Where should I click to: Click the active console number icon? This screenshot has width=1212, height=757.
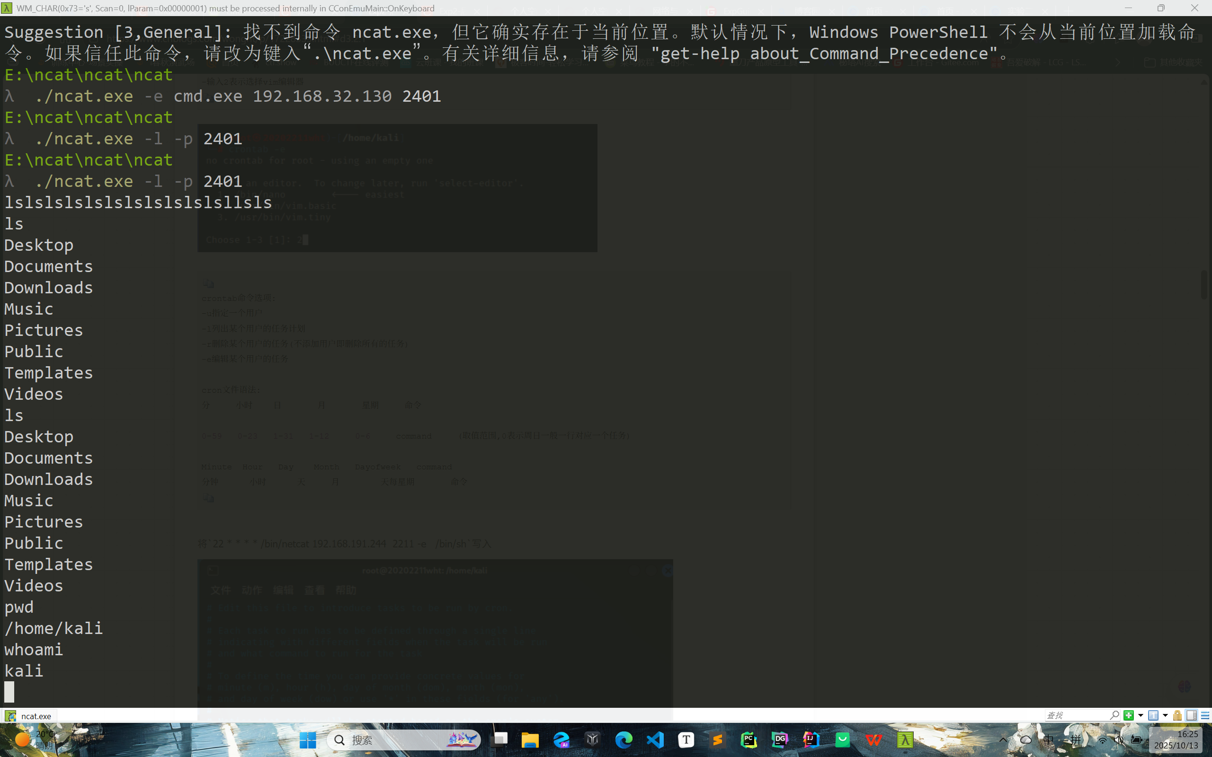click(1153, 715)
